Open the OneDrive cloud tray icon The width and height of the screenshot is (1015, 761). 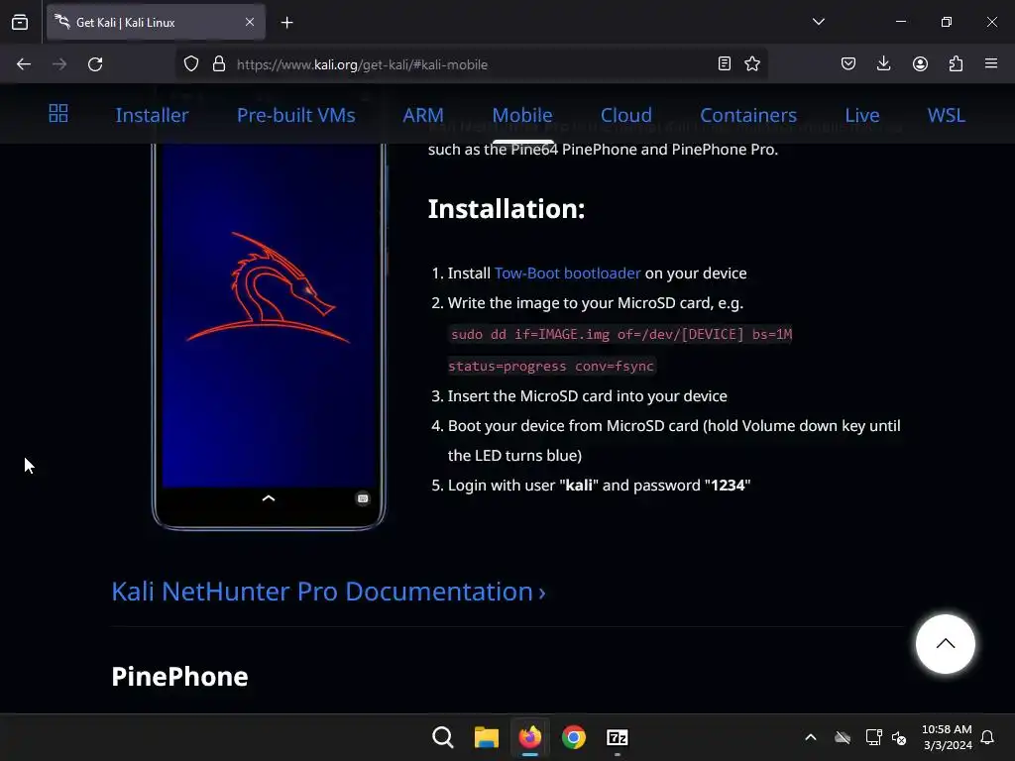click(843, 737)
